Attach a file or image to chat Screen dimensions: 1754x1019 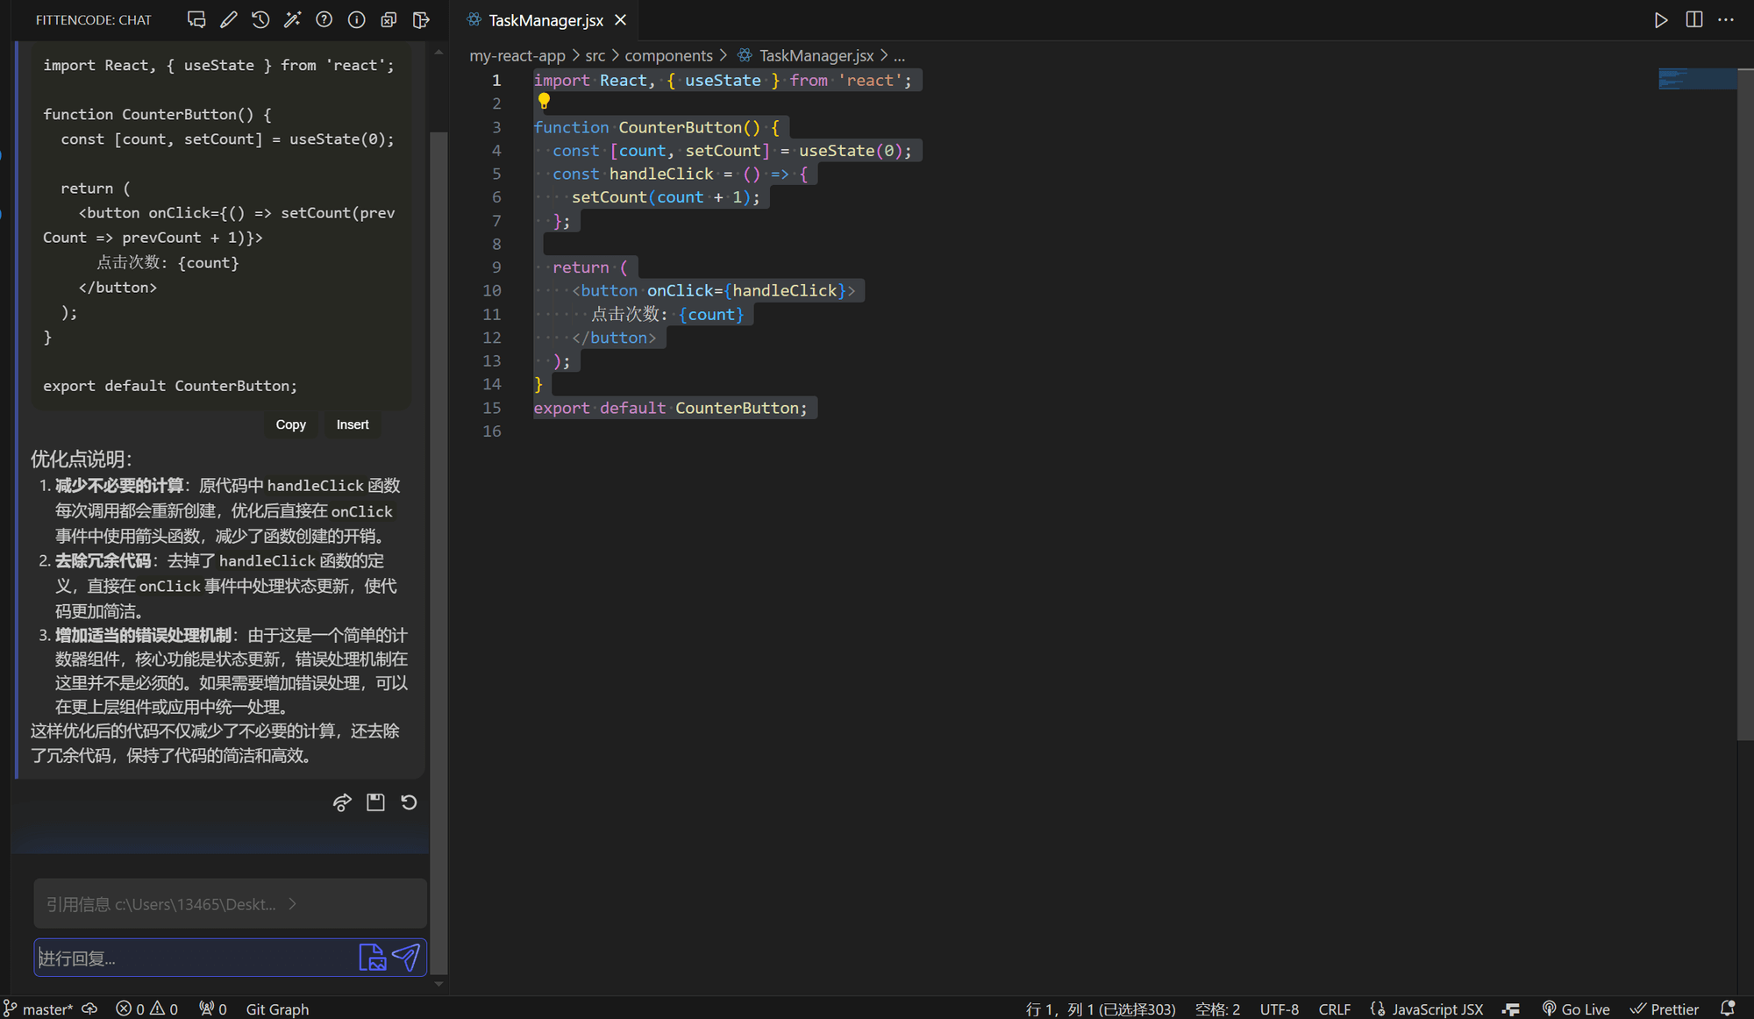tap(372, 958)
